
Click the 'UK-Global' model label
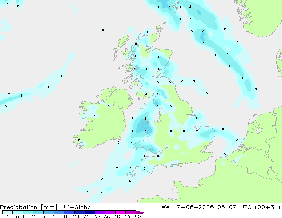(x=77, y=207)
